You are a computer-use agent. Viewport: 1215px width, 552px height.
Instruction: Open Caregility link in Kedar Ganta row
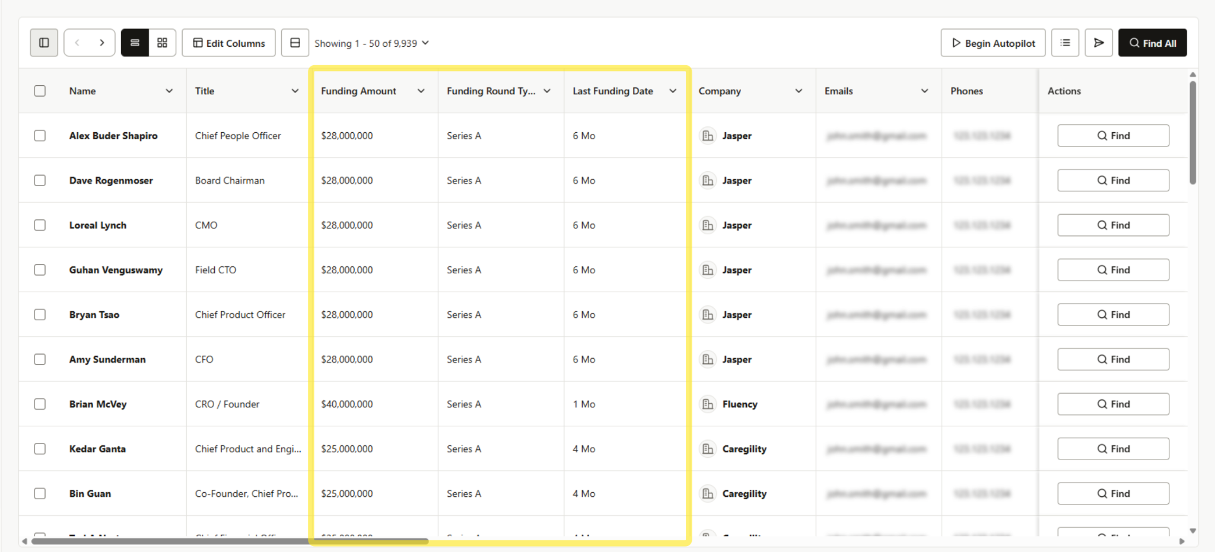[744, 449]
